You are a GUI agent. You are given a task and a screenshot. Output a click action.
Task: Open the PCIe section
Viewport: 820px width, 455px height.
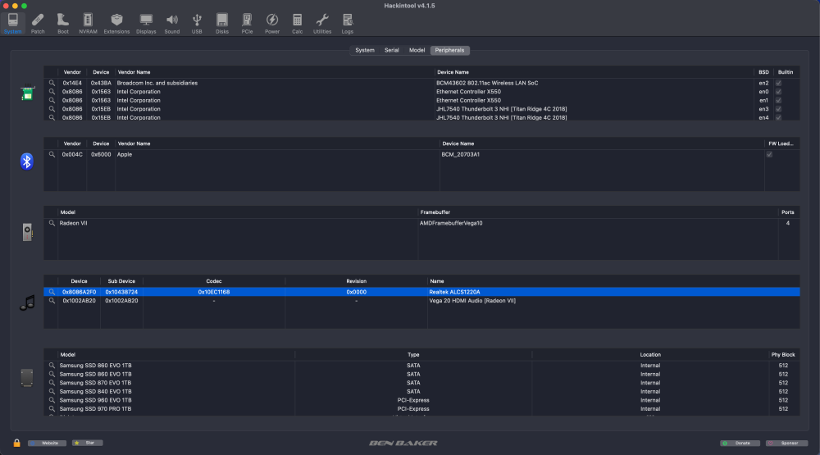[x=247, y=23]
